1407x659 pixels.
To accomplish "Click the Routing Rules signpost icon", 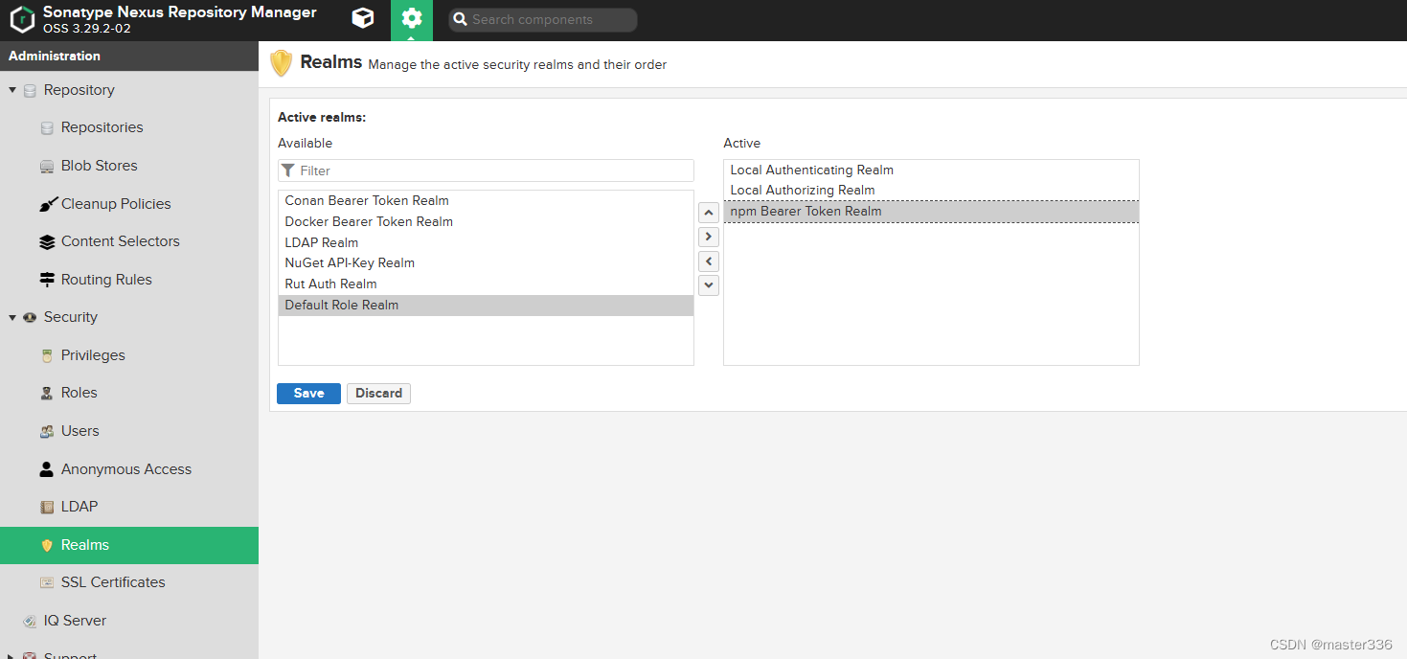I will (47, 280).
